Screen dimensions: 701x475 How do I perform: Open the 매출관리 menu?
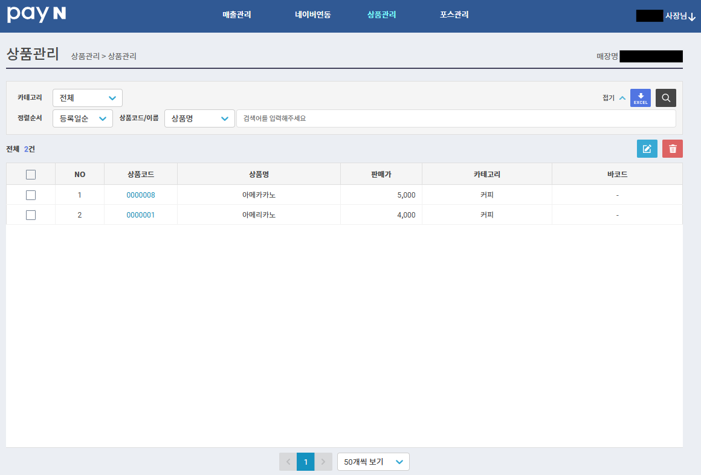237,15
